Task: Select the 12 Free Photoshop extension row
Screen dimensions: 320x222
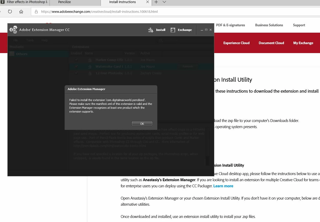Action: pyautogui.click(x=141, y=73)
